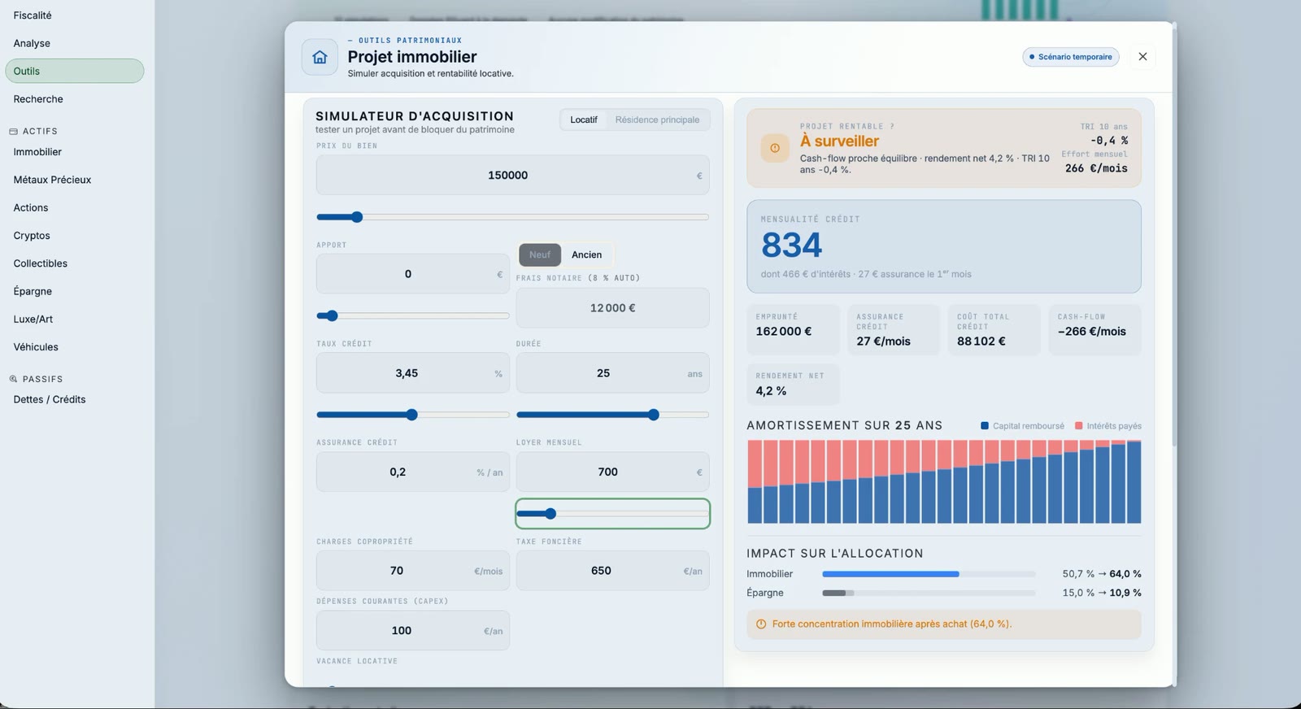This screenshot has height=709, width=1301.
Task: Open Véhicules in the sidebar
Action: pos(36,347)
